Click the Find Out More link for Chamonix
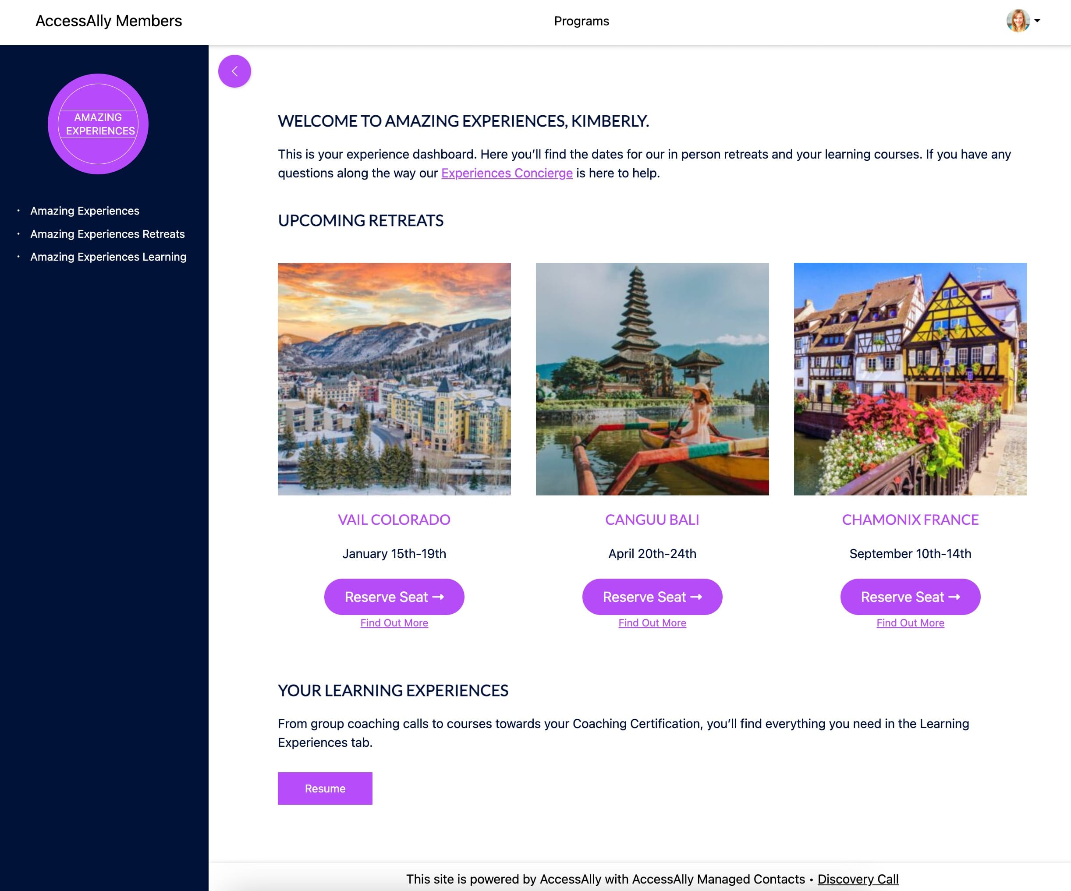This screenshot has width=1071, height=891. 910,622
